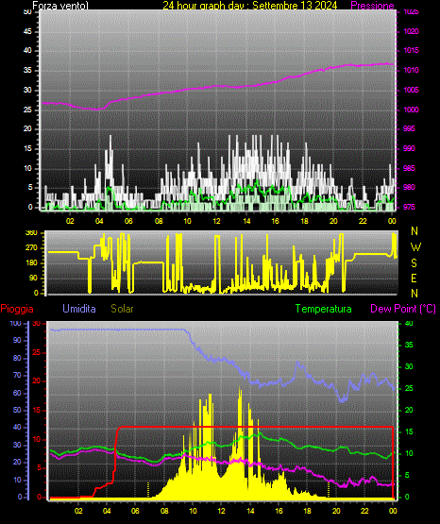Click wind force axis value 15
Image resolution: width=440 pixels, height=524 pixels.
click(27, 149)
